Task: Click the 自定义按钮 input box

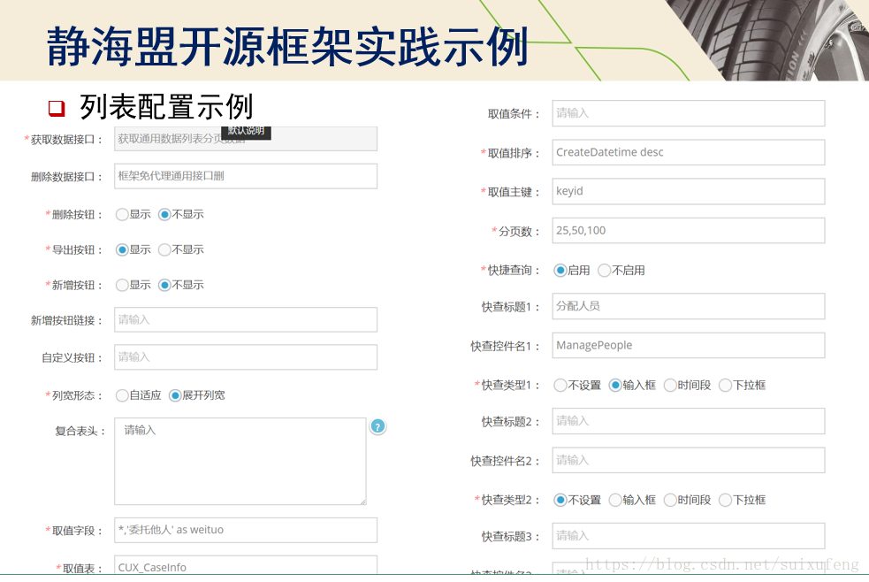Action: click(x=246, y=356)
